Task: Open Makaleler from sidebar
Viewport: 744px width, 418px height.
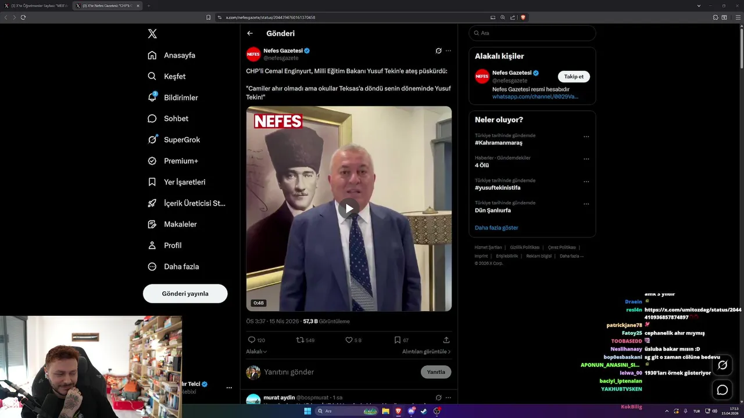Action: point(172,224)
